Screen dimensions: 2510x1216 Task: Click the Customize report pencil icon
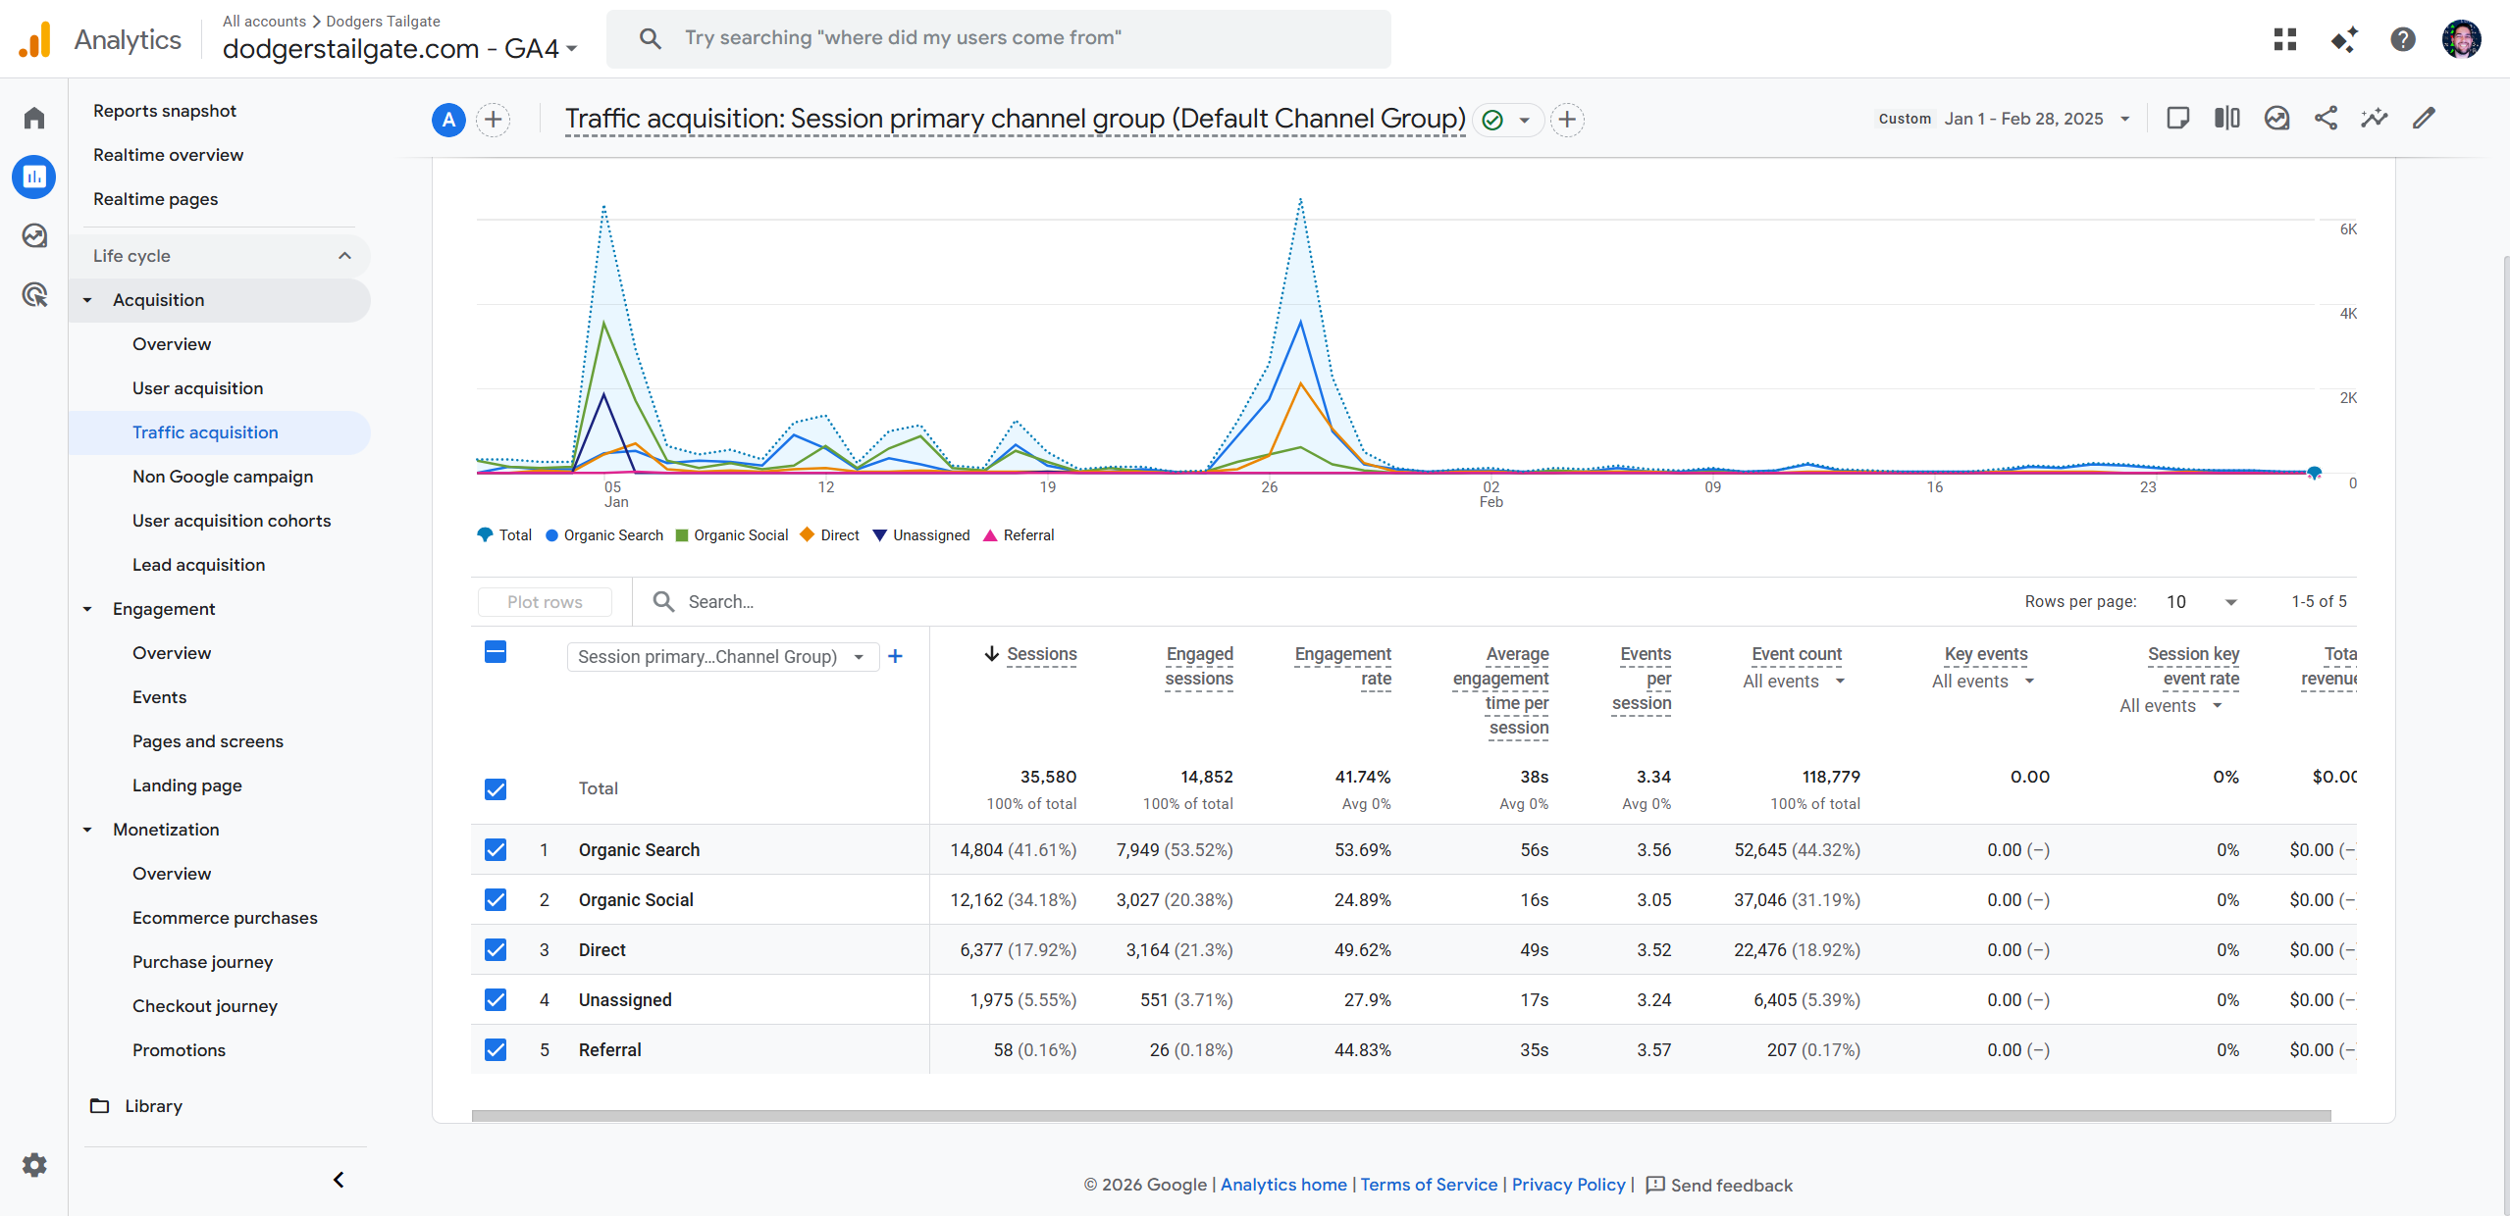(x=2424, y=119)
